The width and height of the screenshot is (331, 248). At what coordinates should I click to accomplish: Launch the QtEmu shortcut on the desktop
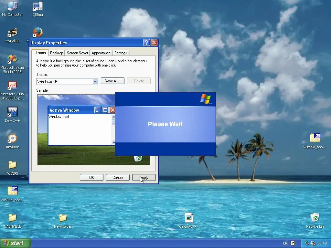tap(37, 8)
